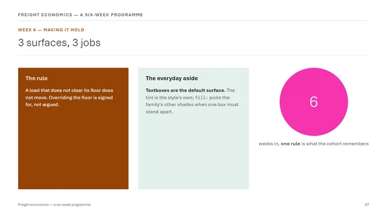Click the bold 'one rule' text in caption

tap(290, 143)
